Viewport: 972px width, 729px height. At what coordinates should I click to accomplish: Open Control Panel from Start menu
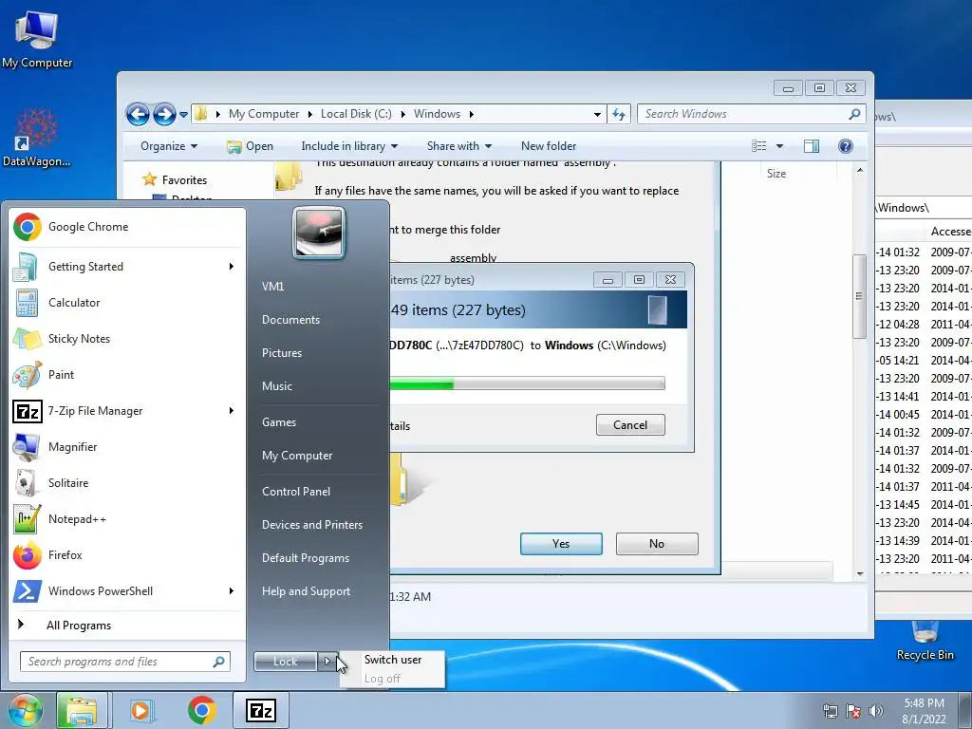coord(296,492)
